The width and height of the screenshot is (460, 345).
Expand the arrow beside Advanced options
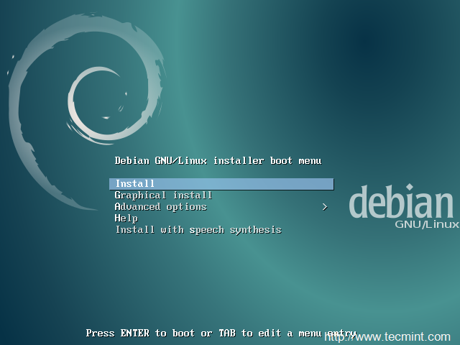(324, 207)
